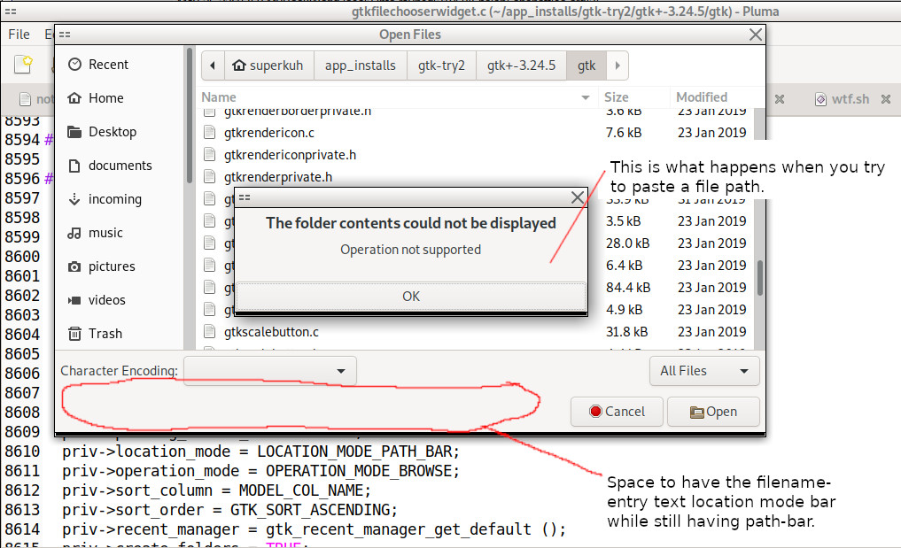Sort by Size column header
The image size is (901, 548).
point(633,97)
